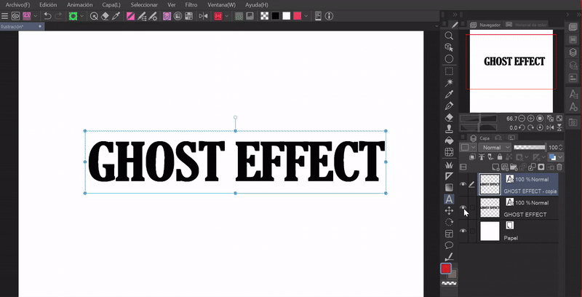The image size is (582, 297).
Task: Switch to the Navegador tab
Action: pyautogui.click(x=486, y=25)
